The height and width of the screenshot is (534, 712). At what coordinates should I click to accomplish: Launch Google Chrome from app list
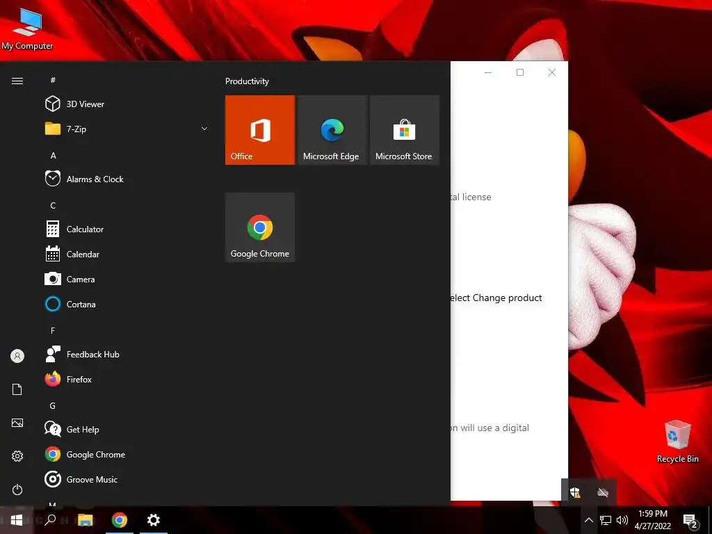[127, 455]
